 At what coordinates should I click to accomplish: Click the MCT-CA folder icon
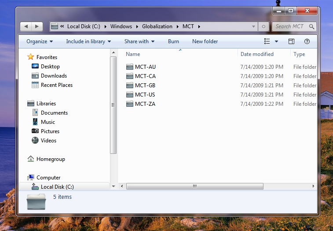(129, 76)
